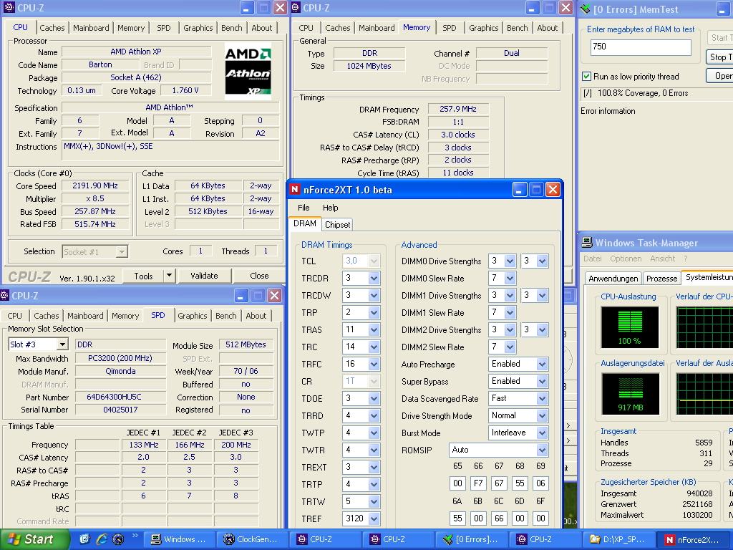This screenshot has width=733, height=550.
Task: Open Graphics tab in CPU-Z CPU window
Action: click(198, 28)
